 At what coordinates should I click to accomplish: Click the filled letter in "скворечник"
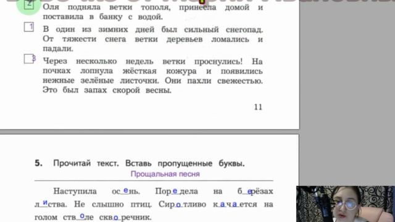pos(115,217)
